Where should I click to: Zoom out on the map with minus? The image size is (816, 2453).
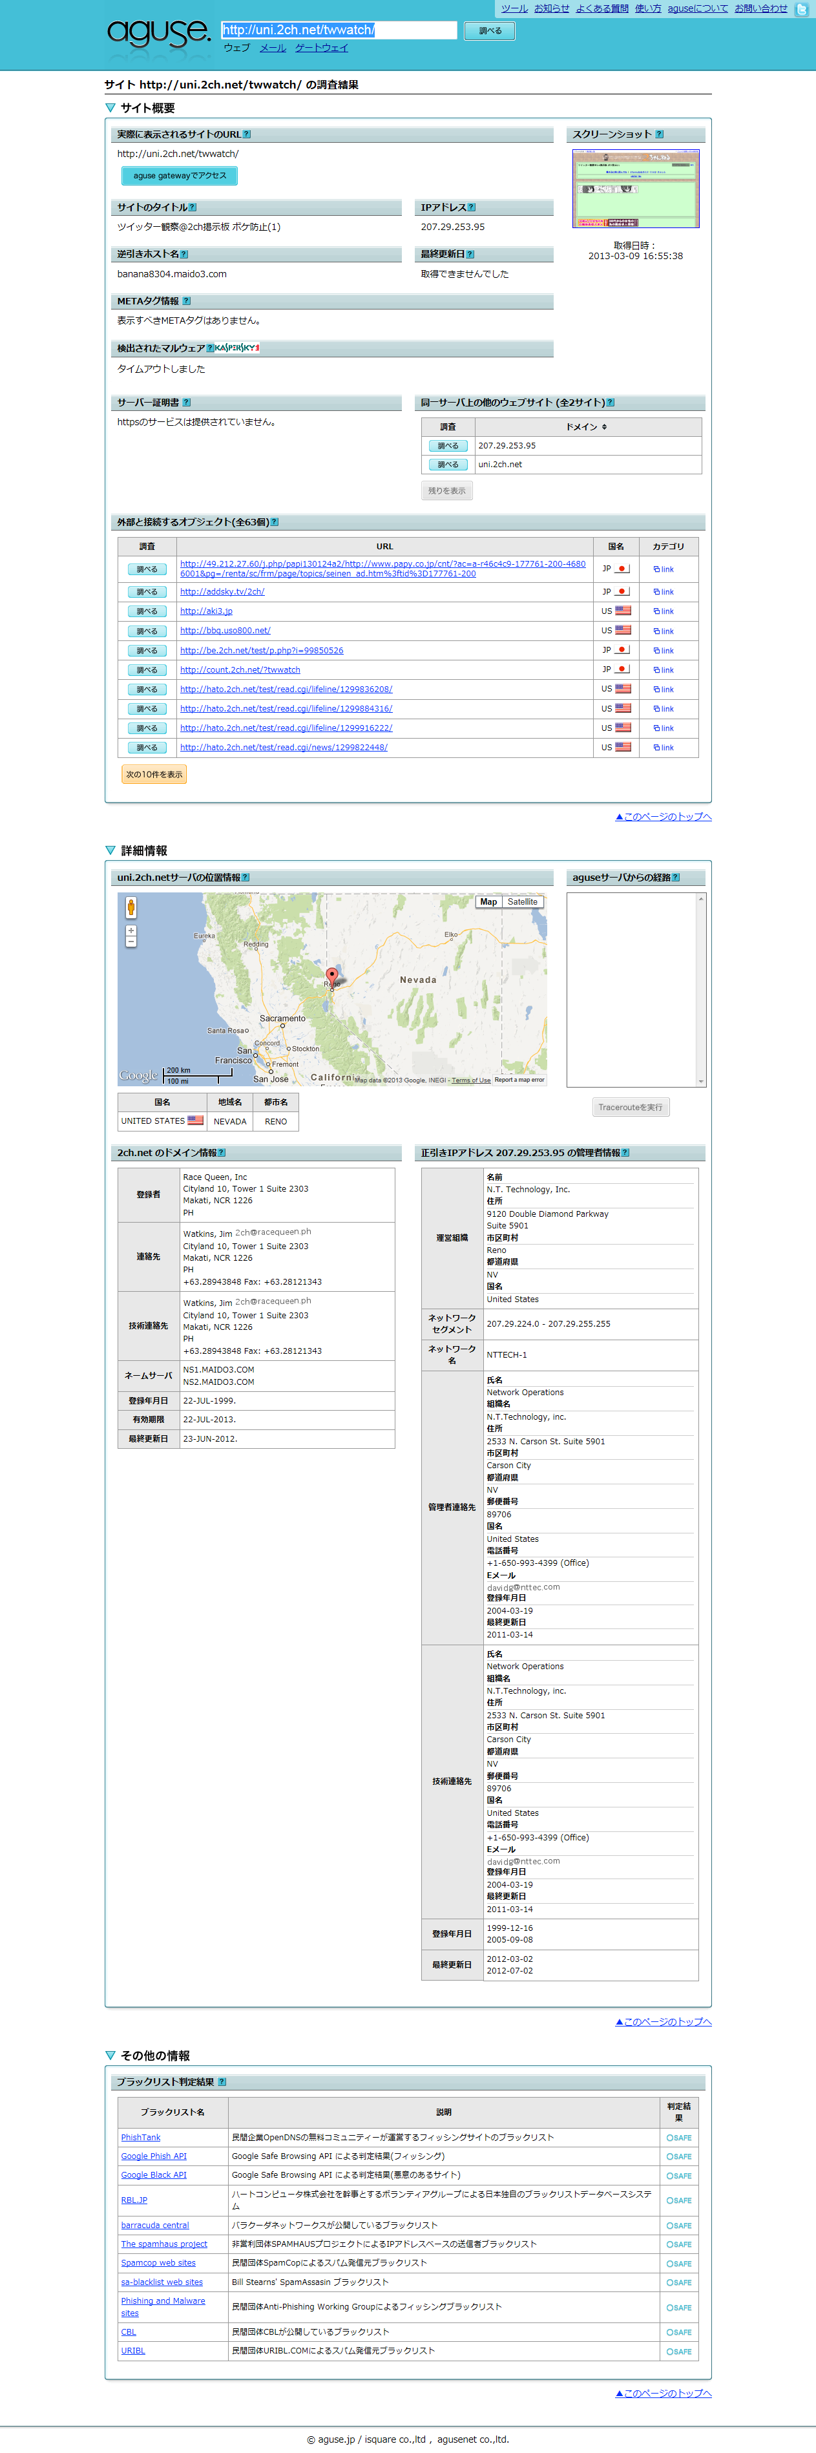tap(131, 943)
